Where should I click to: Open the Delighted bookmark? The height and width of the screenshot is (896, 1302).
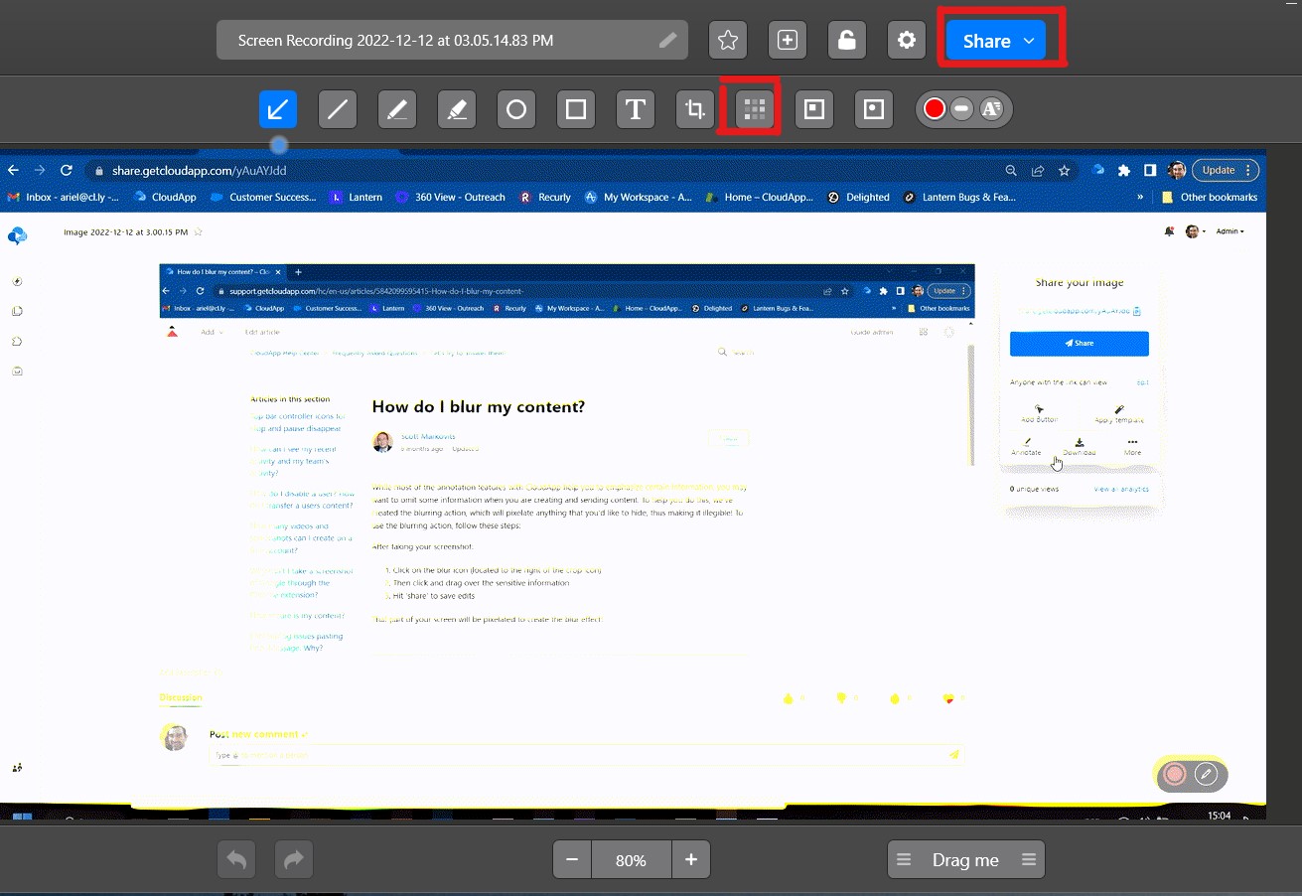(x=858, y=197)
